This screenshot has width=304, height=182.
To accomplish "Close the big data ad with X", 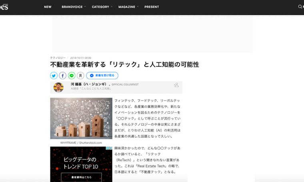I will click(110, 148).
